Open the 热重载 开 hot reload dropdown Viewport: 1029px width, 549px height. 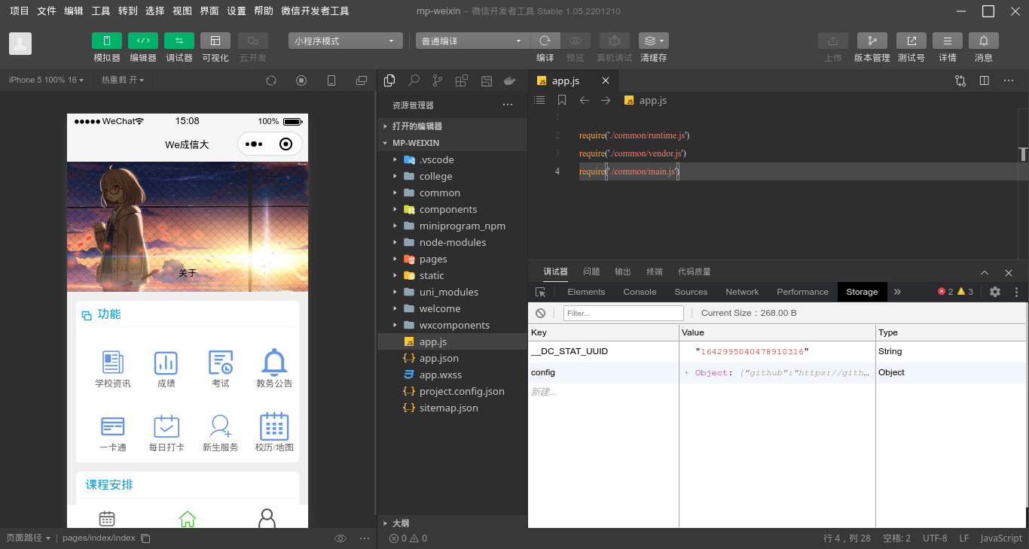tap(123, 80)
